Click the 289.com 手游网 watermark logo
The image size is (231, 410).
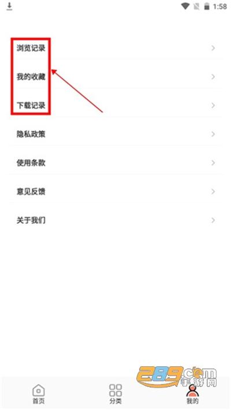177,377
